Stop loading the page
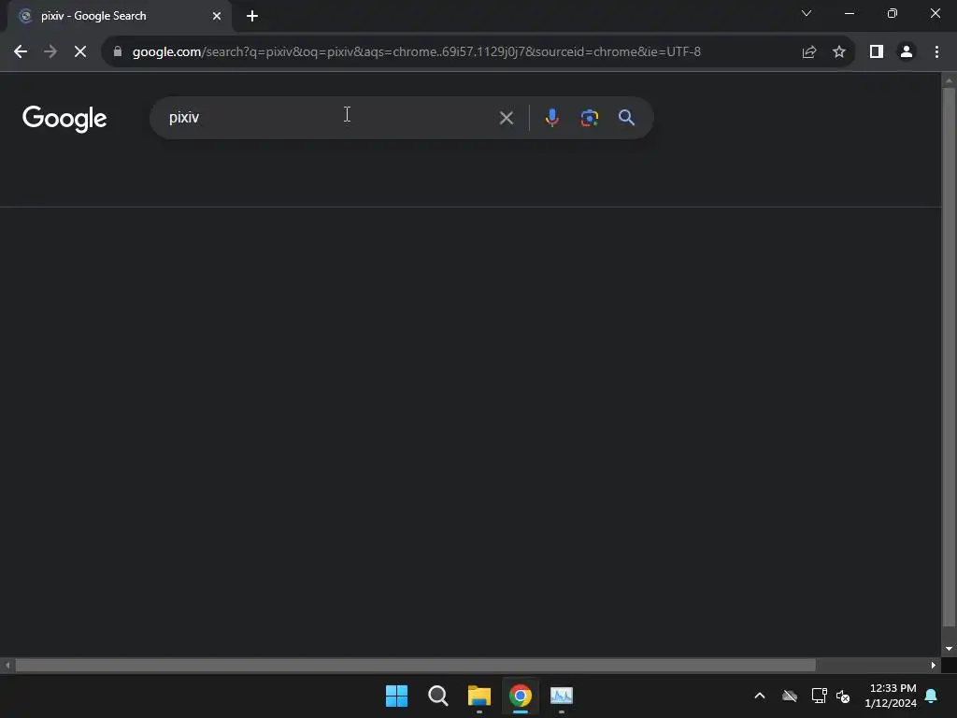 tap(80, 52)
